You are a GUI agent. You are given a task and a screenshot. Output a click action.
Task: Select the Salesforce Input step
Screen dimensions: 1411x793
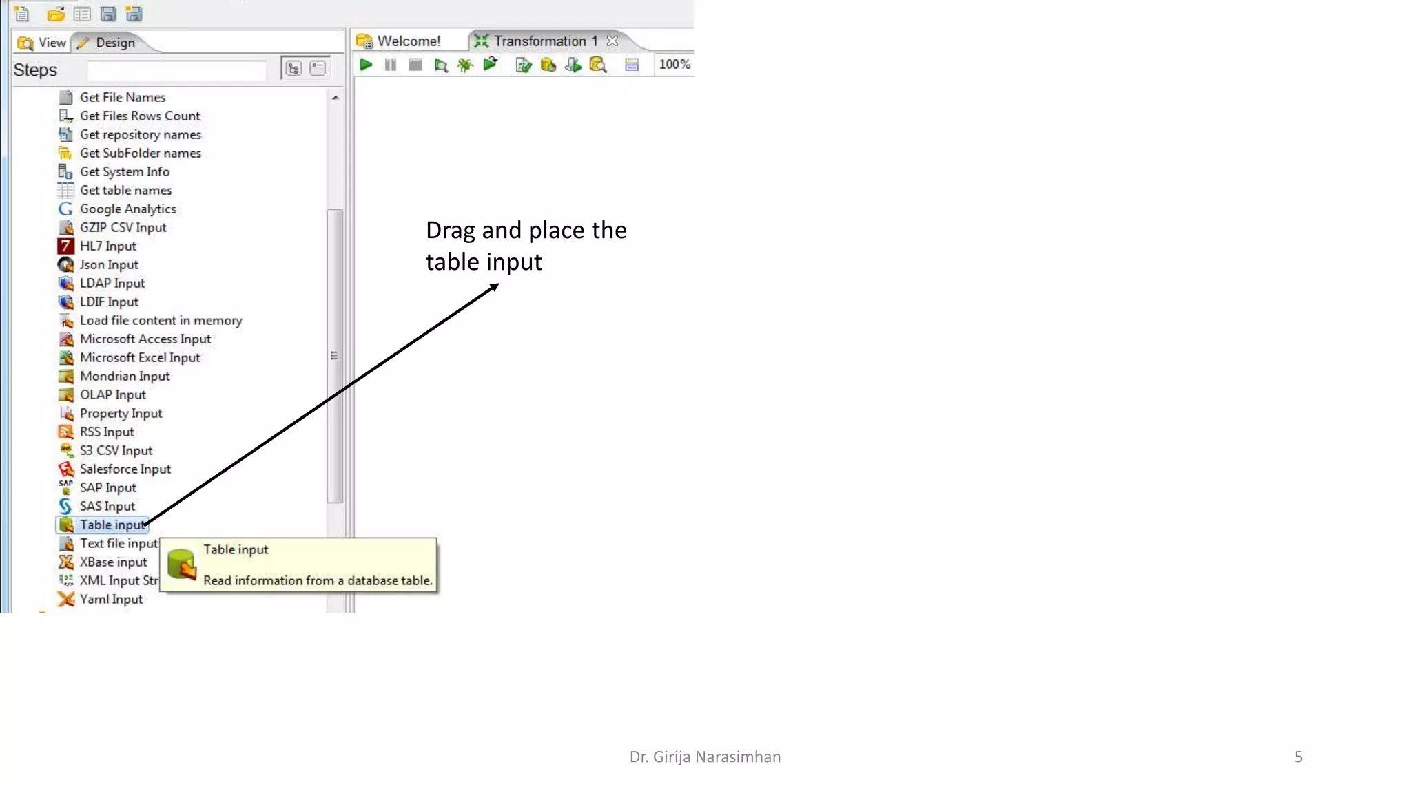[125, 469]
